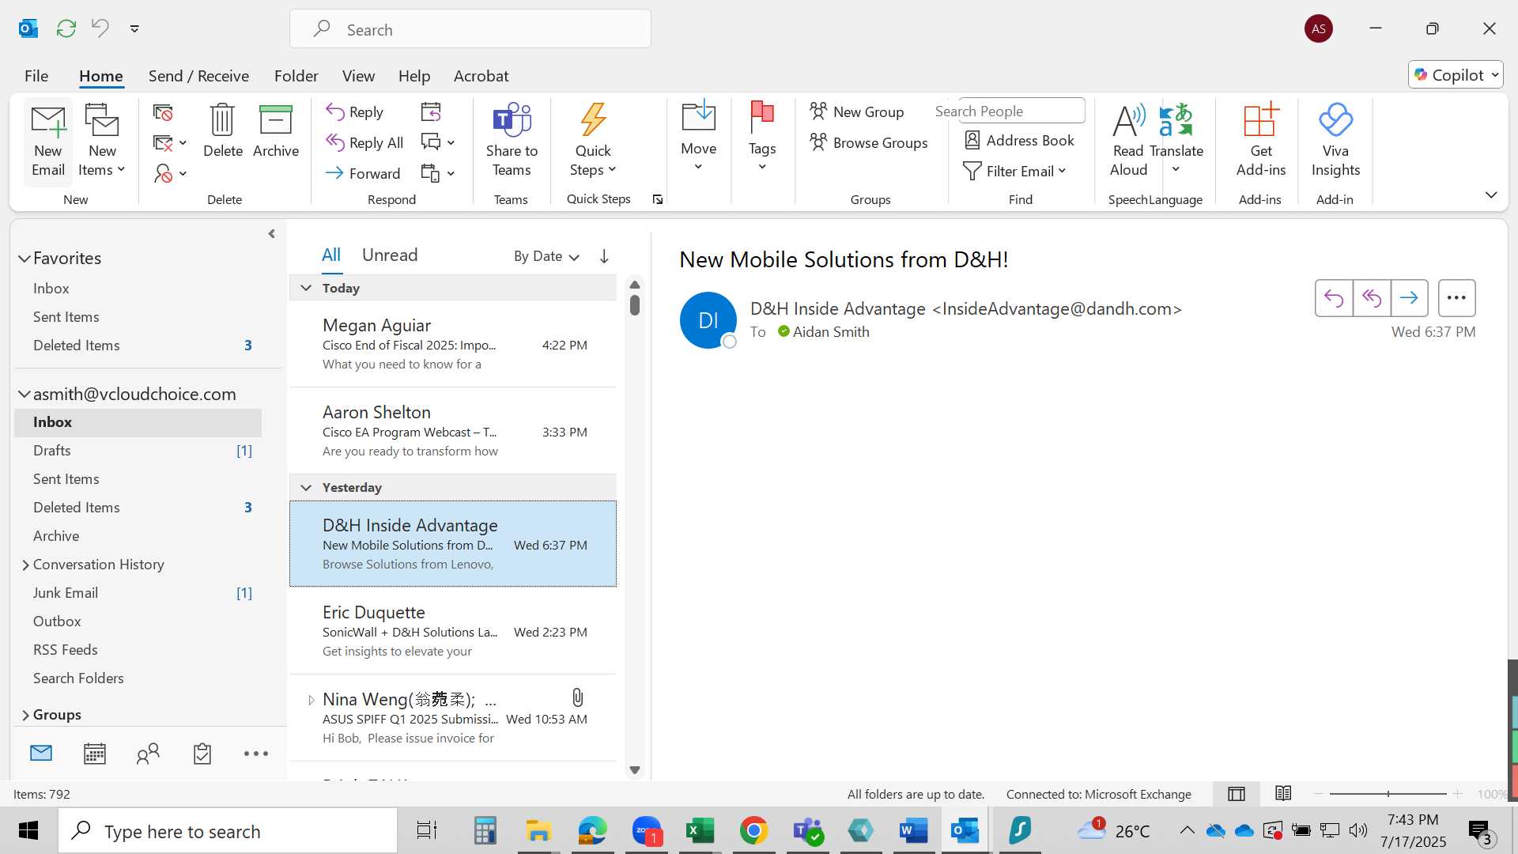Open Tasks in navigation bar
Screen dimensions: 1518x854
(x=202, y=754)
